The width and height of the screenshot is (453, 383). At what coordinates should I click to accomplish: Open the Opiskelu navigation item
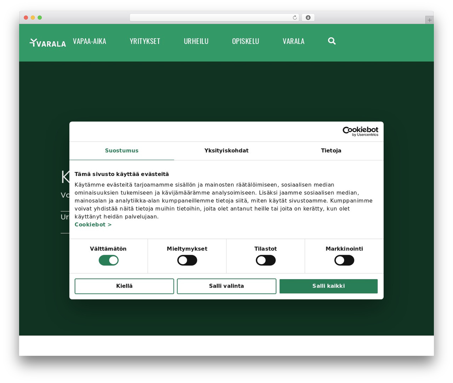(246, 41)
